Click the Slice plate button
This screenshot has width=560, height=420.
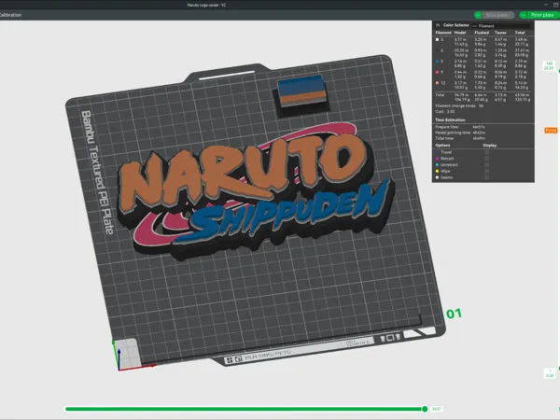point(497,15)
